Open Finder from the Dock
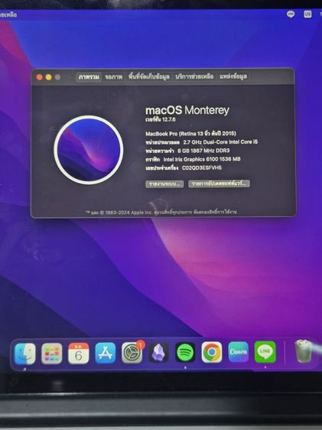 25,353
